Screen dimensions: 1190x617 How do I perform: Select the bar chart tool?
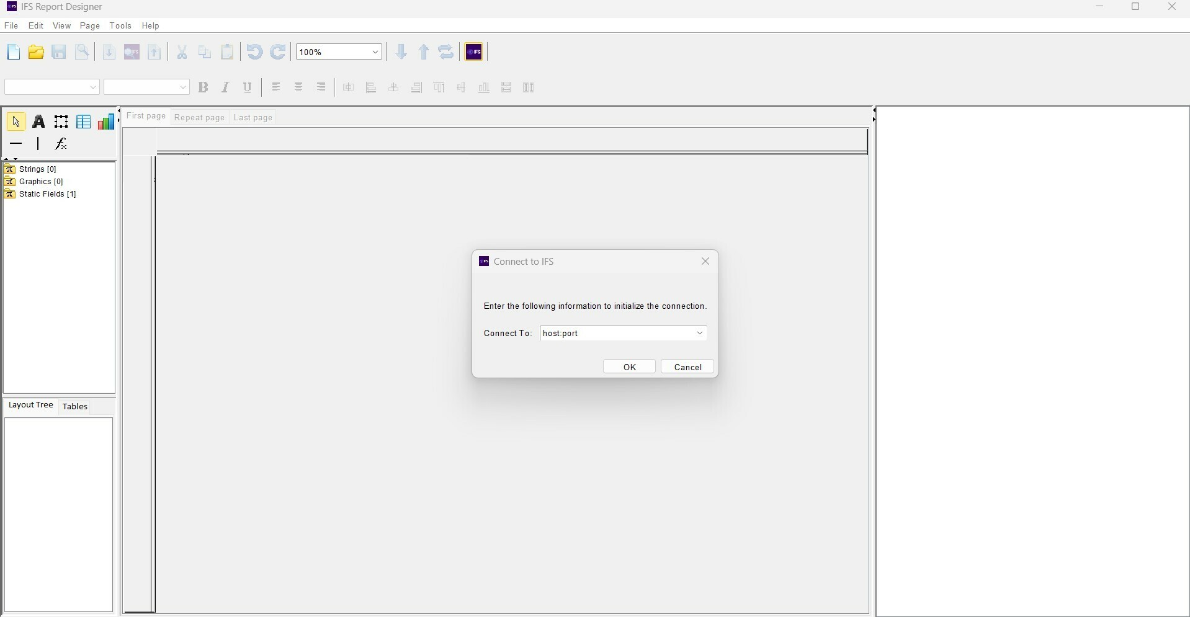[106, 122]
